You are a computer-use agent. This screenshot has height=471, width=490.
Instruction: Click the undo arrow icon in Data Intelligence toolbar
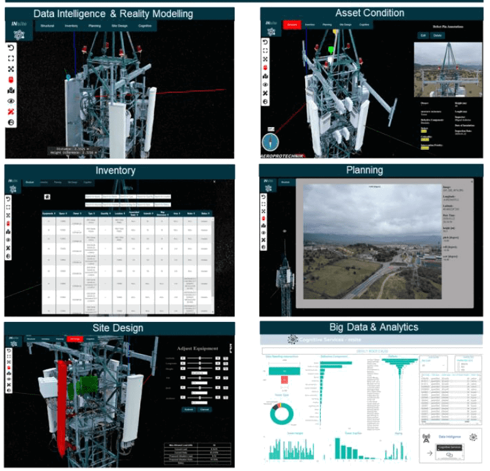(x=11, y=48)
